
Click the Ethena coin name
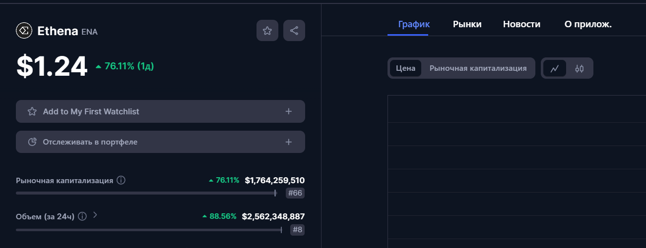(58, 31)
